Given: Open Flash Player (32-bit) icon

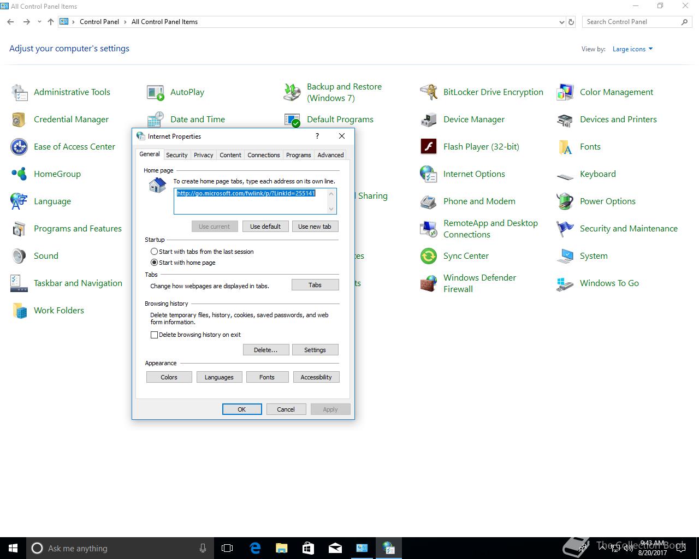Looking at the screenshot, I should point(429,147).
